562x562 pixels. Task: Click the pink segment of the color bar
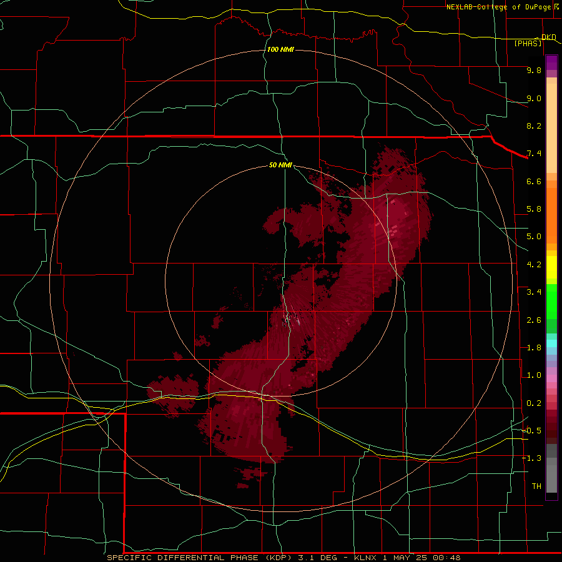pyautogui.click(x=551, y=378)
